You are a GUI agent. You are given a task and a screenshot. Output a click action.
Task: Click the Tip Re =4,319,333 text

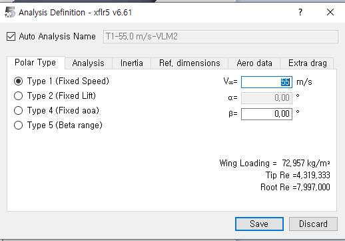click(298, 176)
